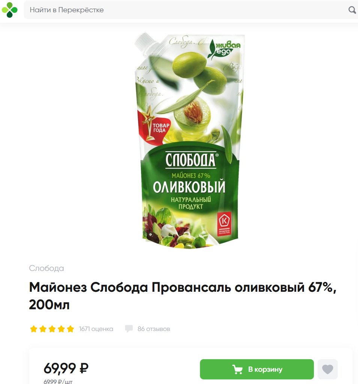The height and width of the screenshot is (384, 358).
Task: Add product to favorites with heart icon
Action: point(327,369)
